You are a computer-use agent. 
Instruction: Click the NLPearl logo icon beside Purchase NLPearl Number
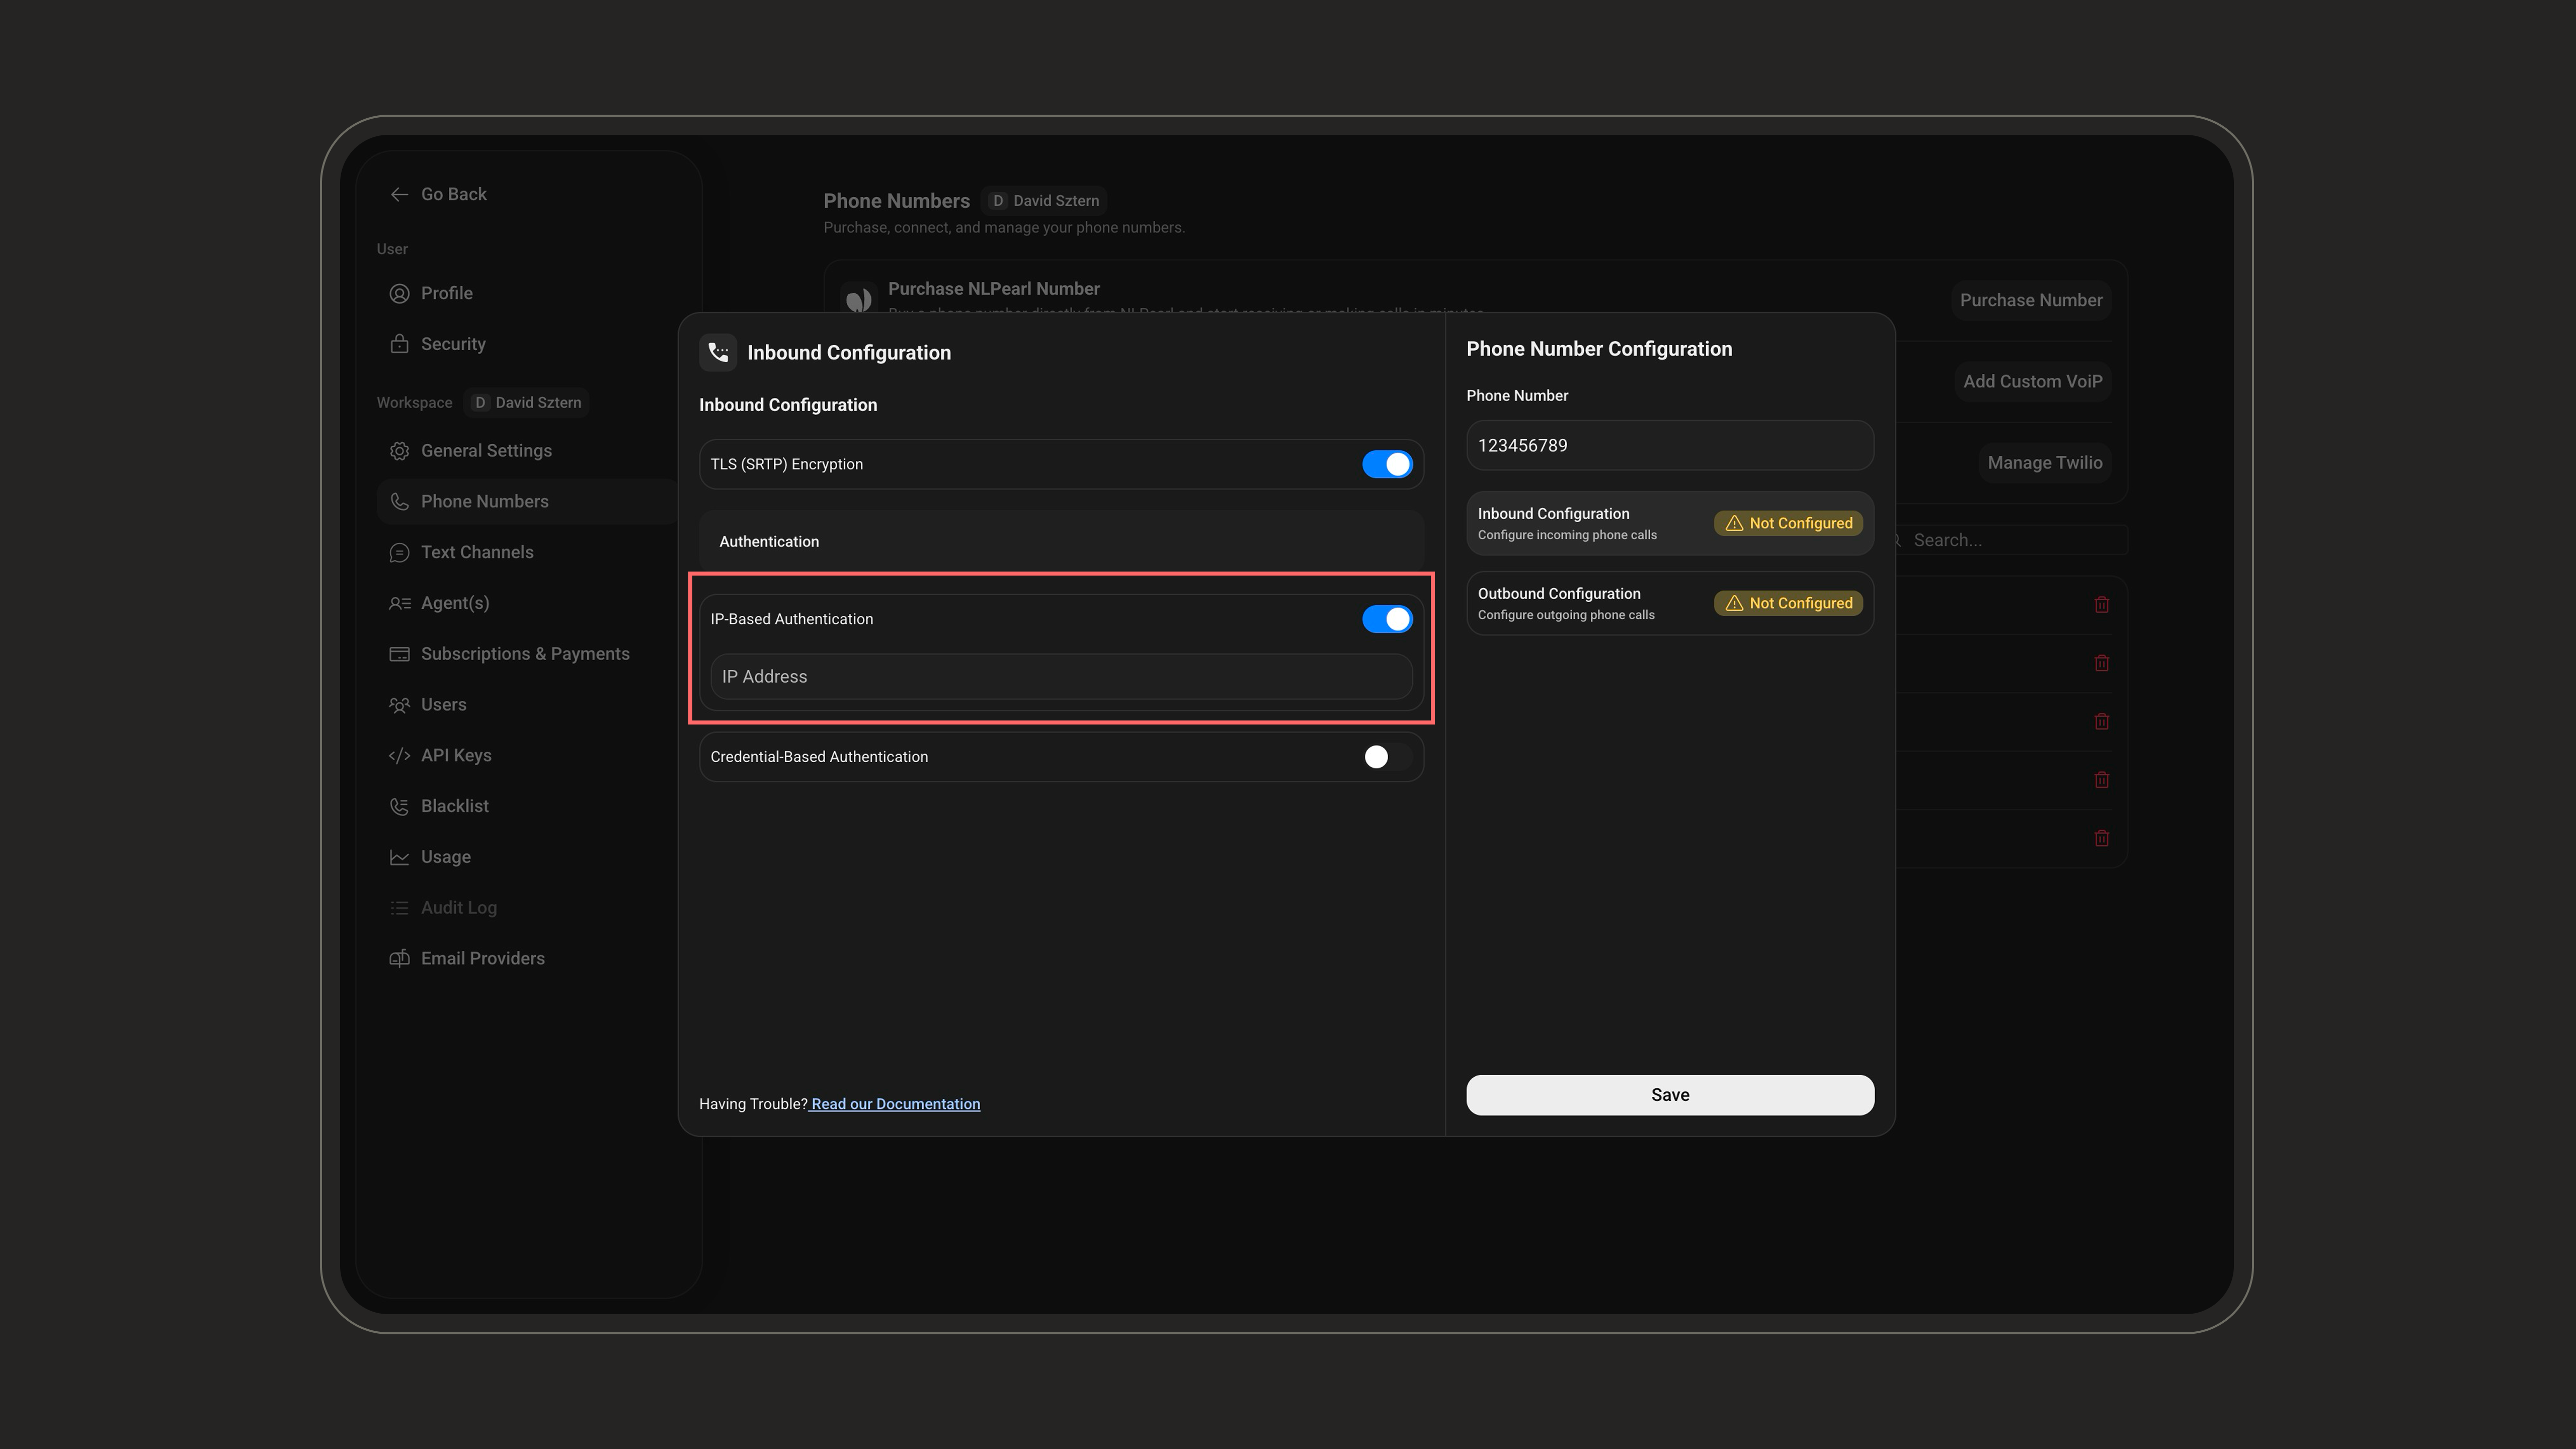coord(858,299)
